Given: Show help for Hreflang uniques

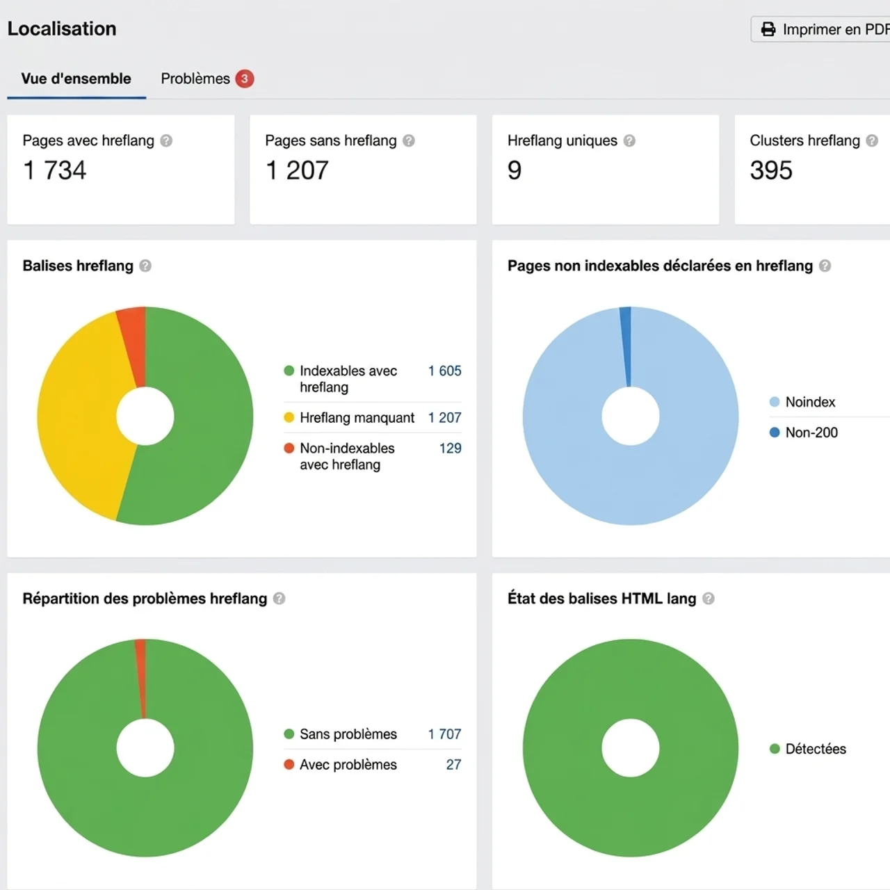Looking at the screenshot, I should (629, 140).
